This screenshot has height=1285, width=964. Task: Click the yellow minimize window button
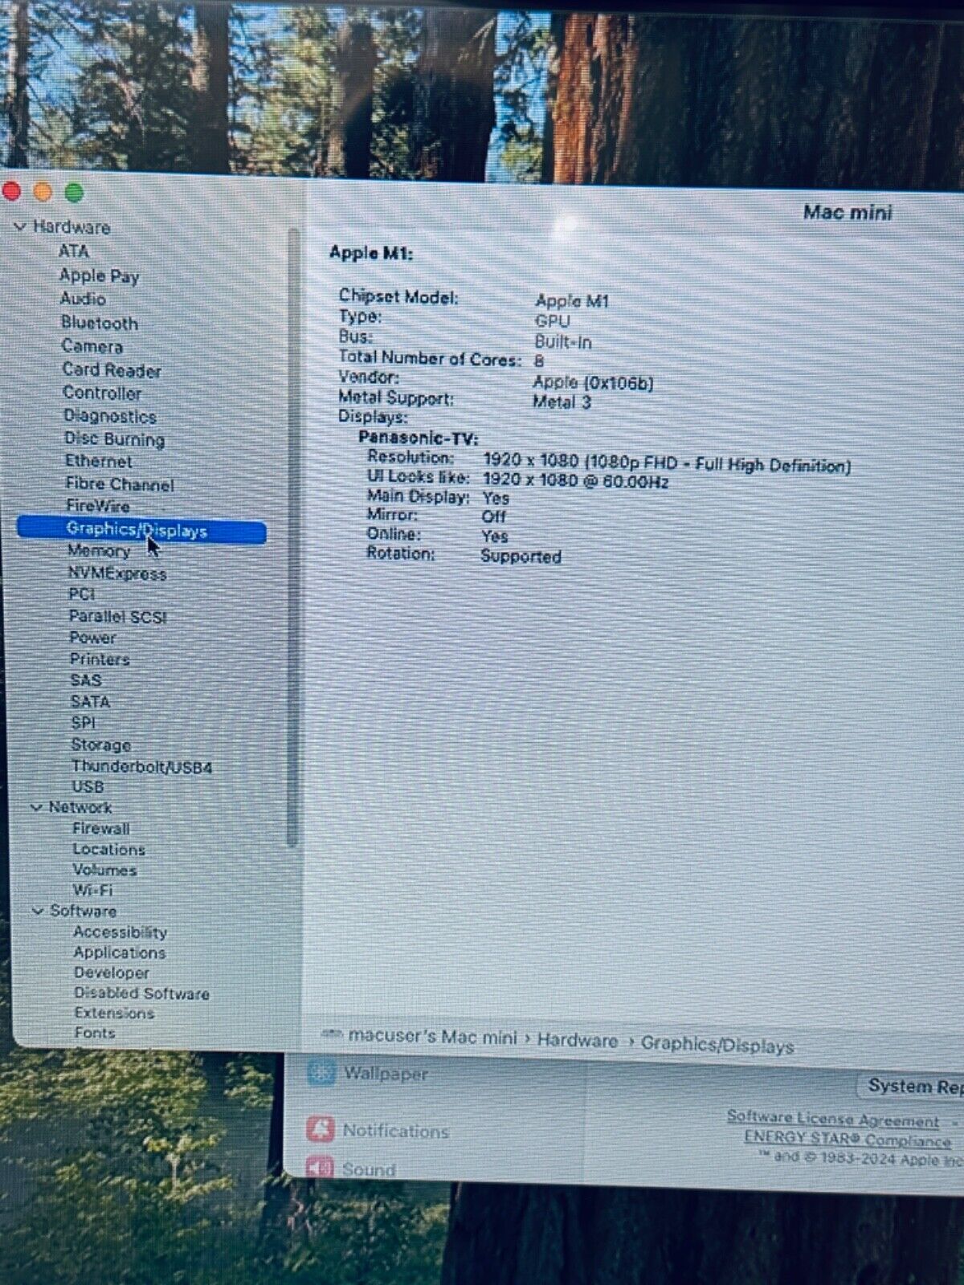pyautogui.click(x=43, y=192)
